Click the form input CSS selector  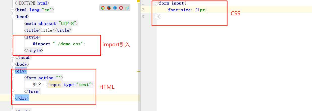(x=172, y=3)
